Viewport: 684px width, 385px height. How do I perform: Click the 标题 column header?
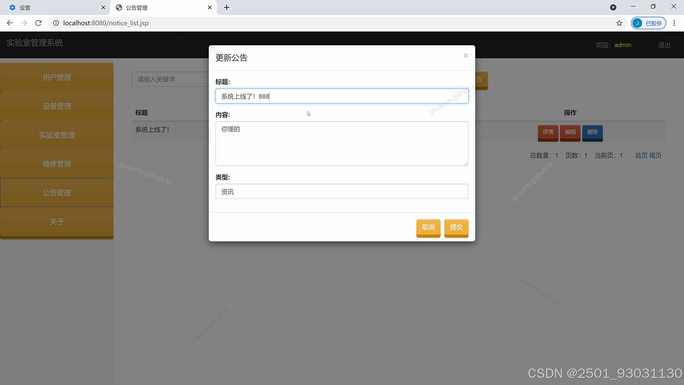coord(141,113)
